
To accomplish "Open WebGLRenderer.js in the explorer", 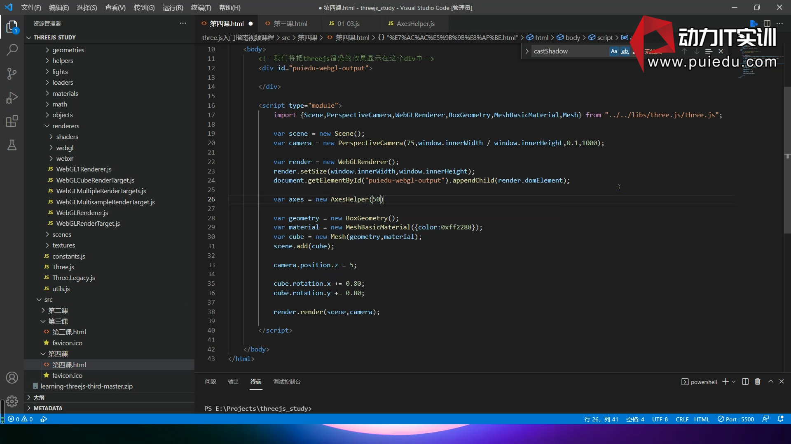I will (82, 213).
